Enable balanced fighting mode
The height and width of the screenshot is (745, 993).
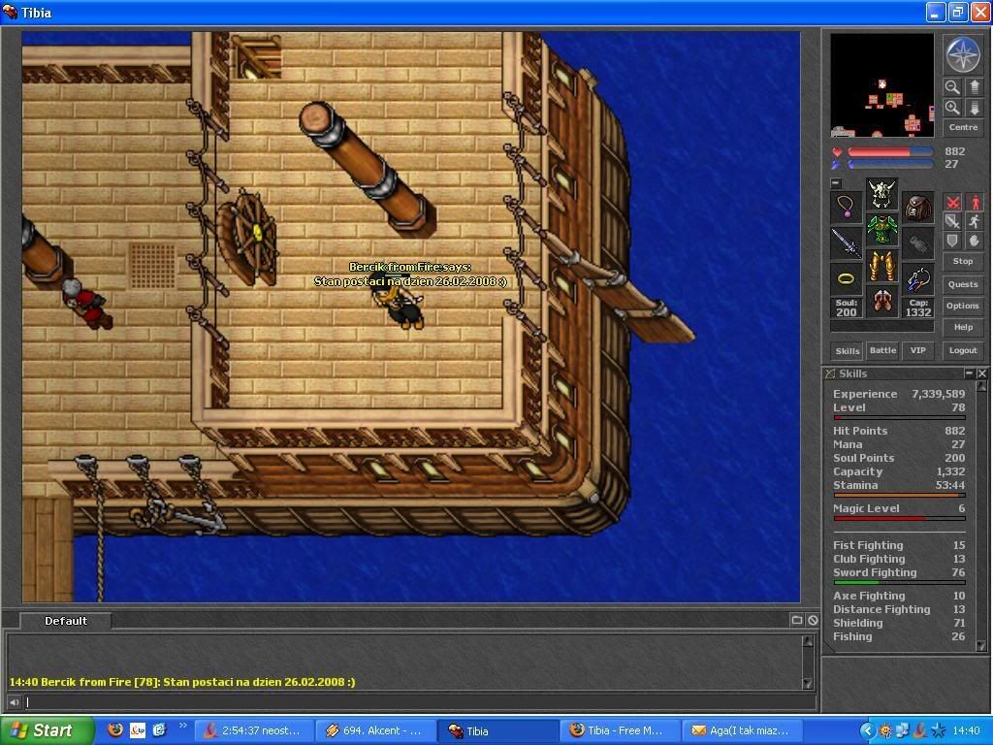click(x=952, y=221)
